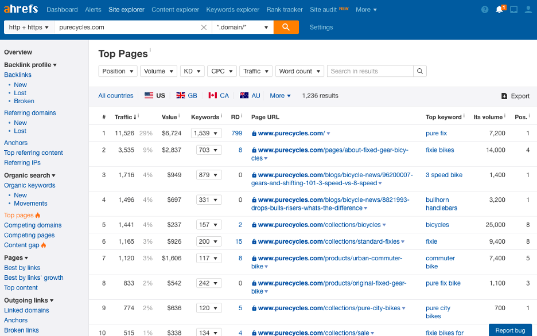Click the Pos. column info icon
Image resolution: width=537 pixels, height=336 pixels.
(529, 116)
